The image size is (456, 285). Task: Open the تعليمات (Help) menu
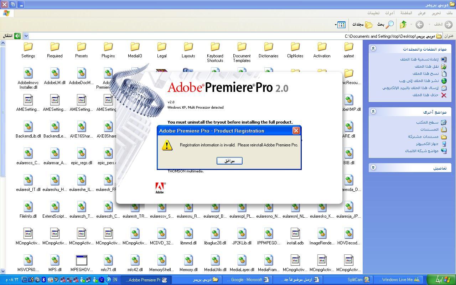click(373, 13)
